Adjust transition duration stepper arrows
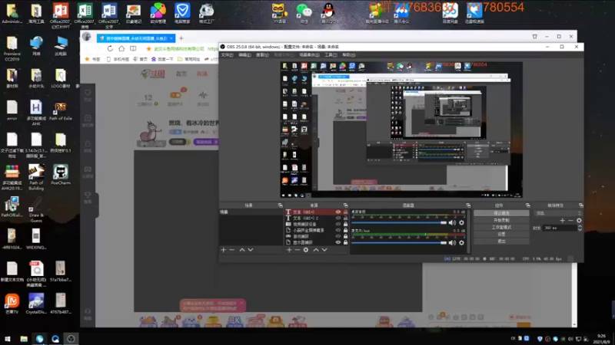615x345 pixels. (x=580, y=228)
